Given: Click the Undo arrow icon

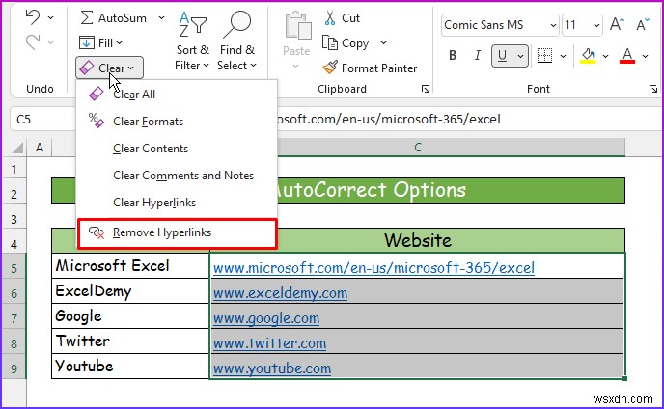Looking at the screenshot, I should point(32,17).
